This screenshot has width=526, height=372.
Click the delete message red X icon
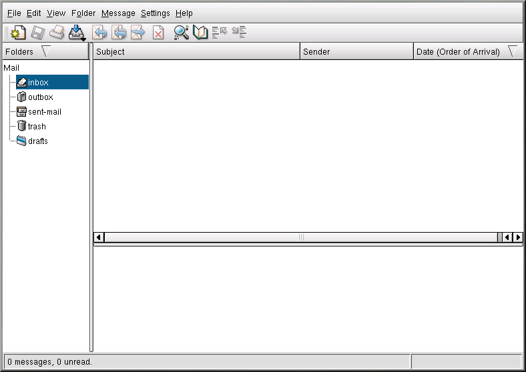click(x=158, y=32)
